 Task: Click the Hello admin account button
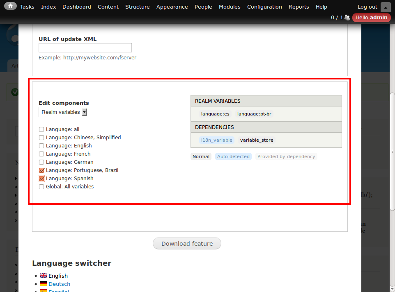(371, 18)
